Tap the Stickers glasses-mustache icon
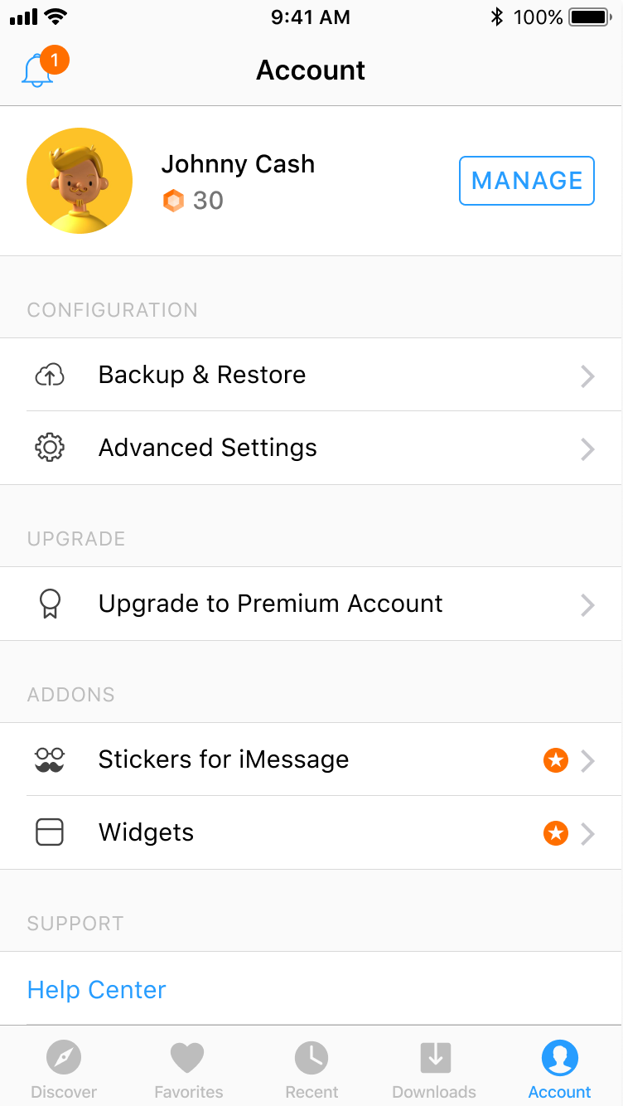The width and height of the screenshot is (623, 1106). [50, 759]
